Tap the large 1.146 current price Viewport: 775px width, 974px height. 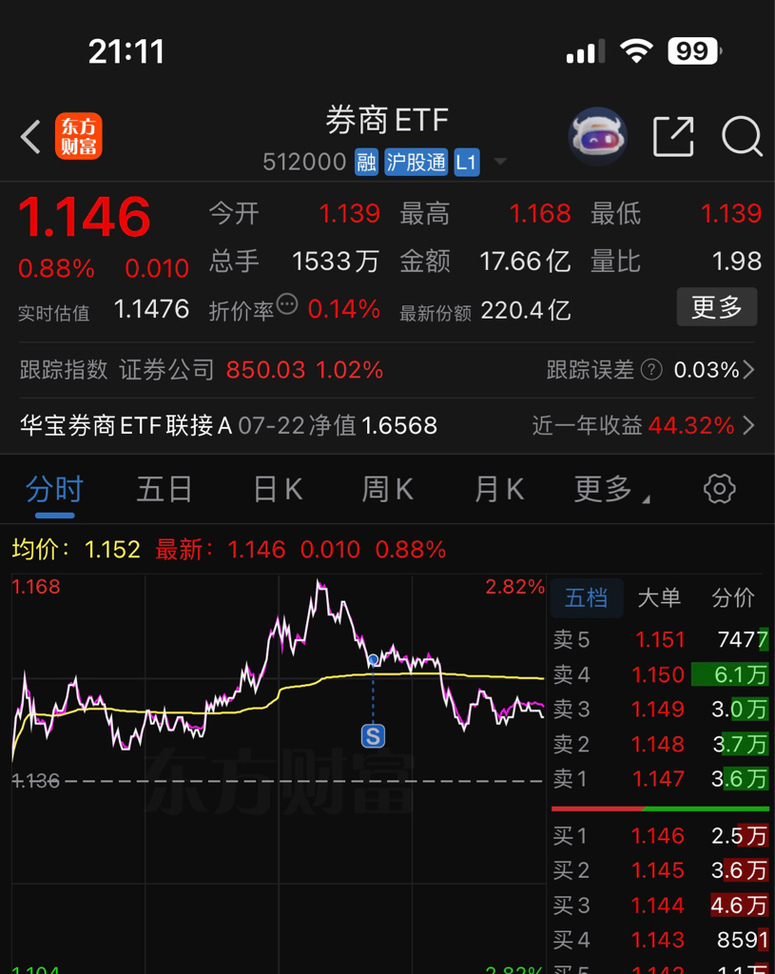coord(85,217)
